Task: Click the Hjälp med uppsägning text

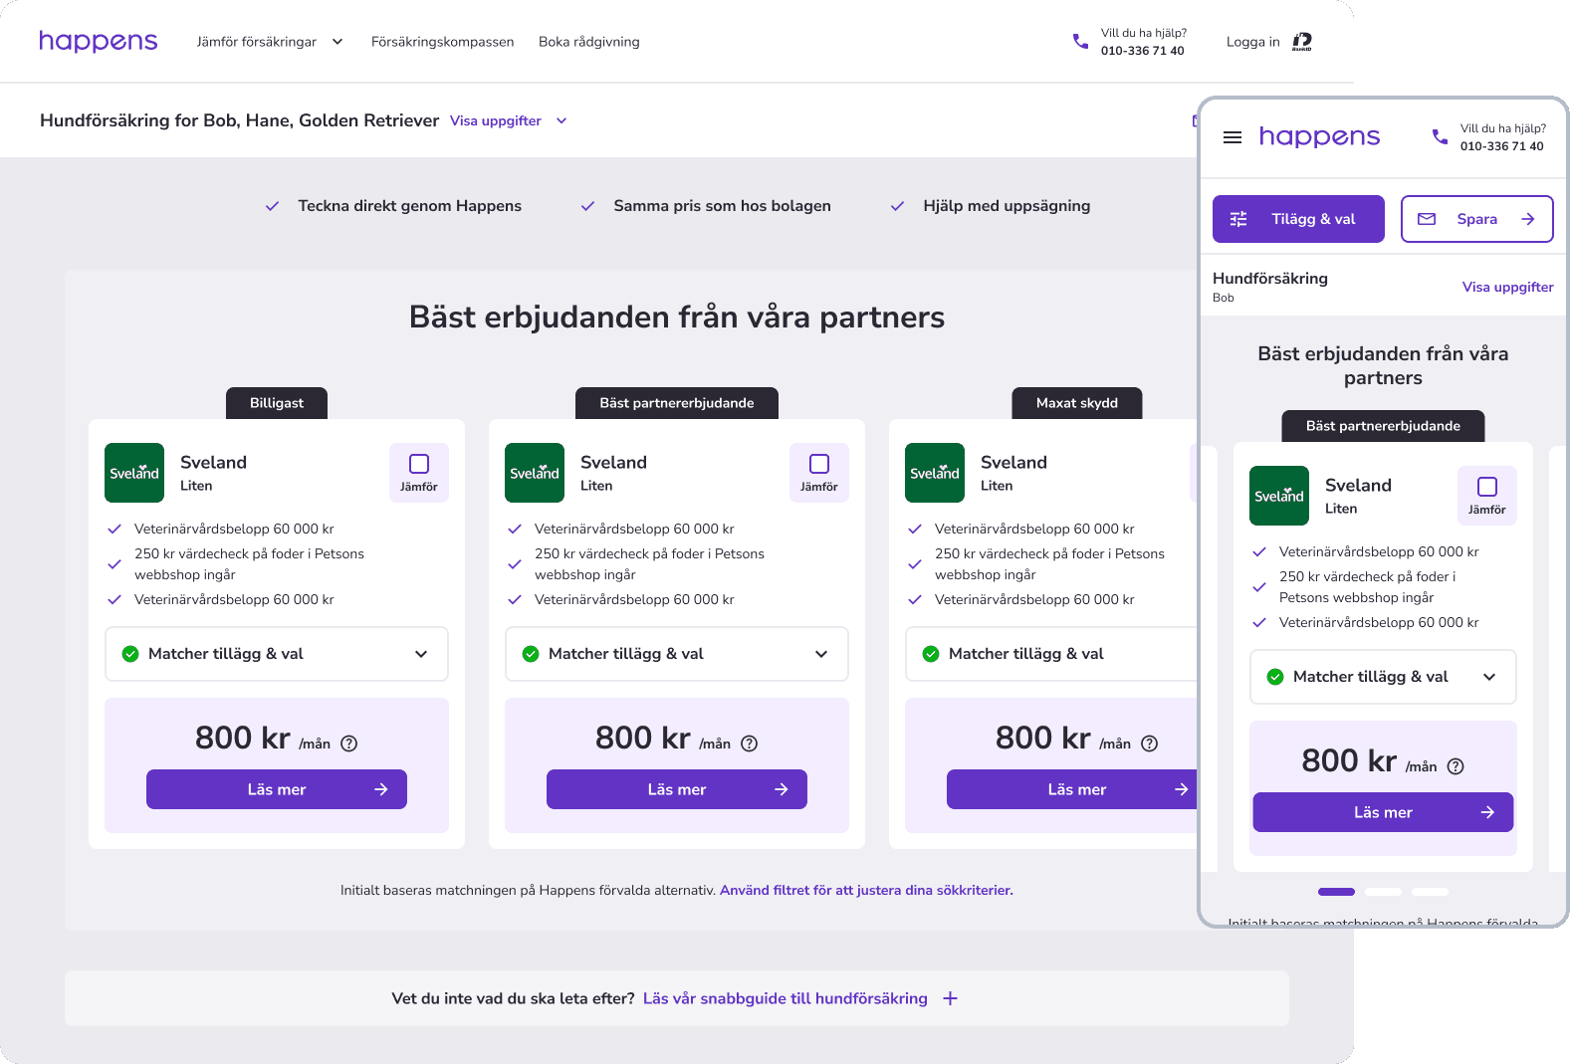Action: pos(1007,206)
